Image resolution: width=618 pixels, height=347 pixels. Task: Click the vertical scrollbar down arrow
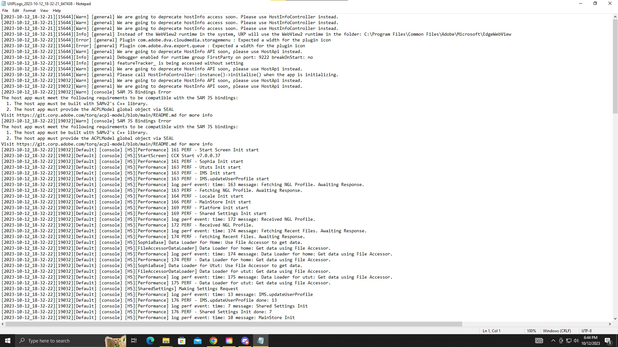click(x=615, y=319)
